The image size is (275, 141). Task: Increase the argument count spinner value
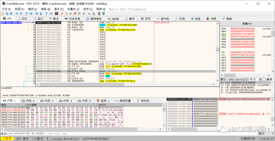260,79
